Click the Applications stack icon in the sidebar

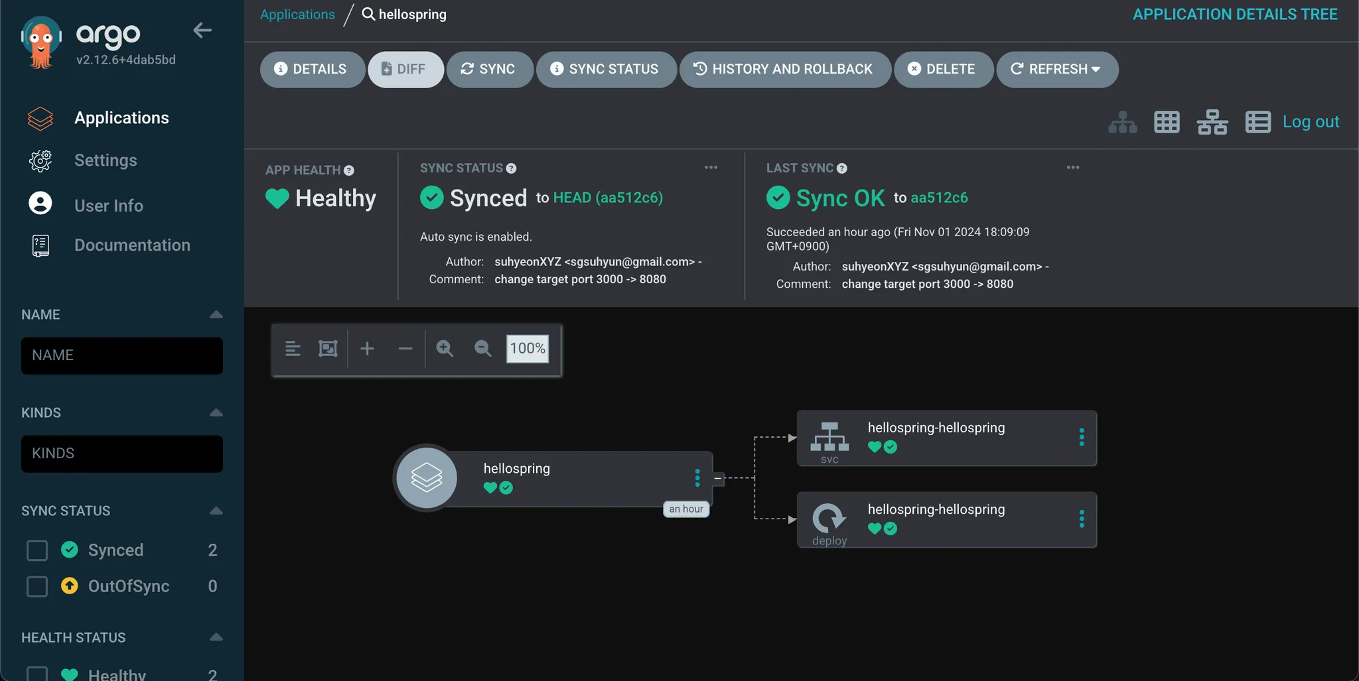[40, 118]
